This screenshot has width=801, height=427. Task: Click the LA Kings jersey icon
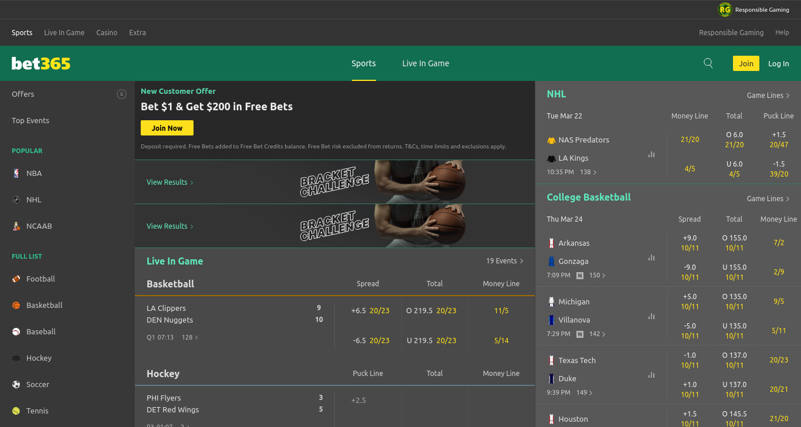coord(551,158)
